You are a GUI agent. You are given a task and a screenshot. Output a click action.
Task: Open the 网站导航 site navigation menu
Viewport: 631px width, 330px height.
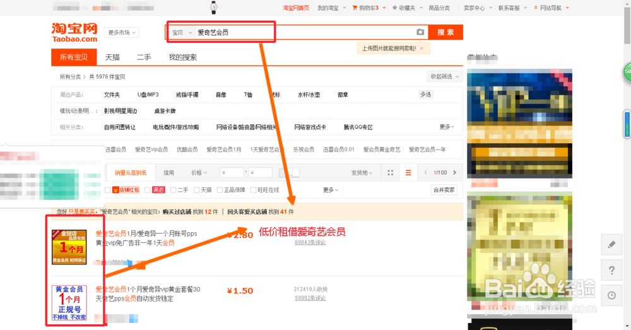(551, 8)
